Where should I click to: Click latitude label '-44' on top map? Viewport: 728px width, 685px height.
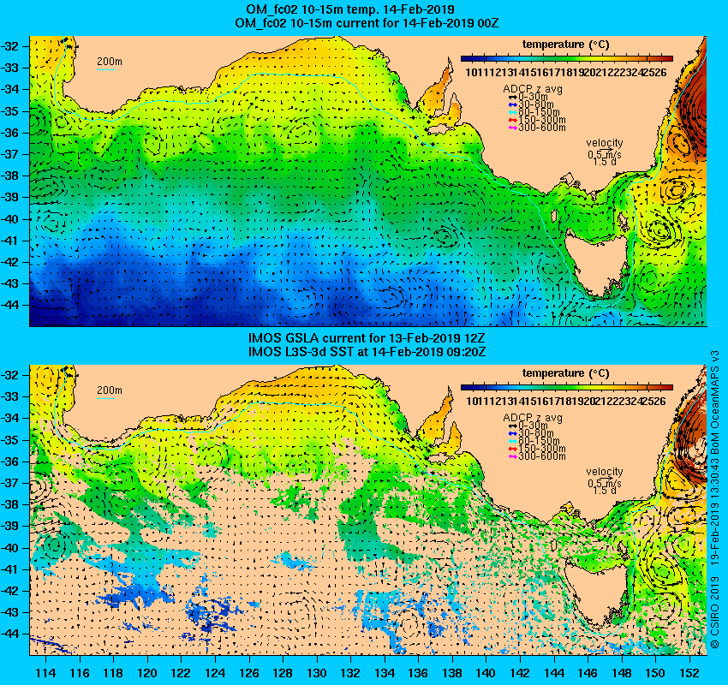coord(9,305)
